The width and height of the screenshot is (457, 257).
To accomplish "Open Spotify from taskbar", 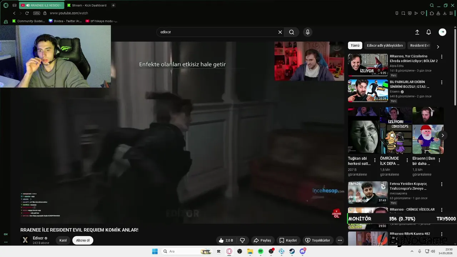I will [261, 251].
